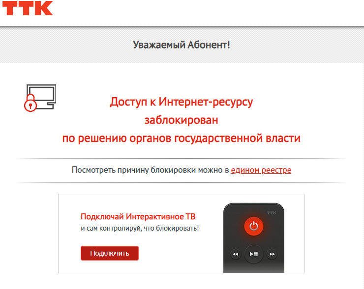Click the small TTK logo on the remote
Screen dimensions: 364x289
pos(272,213)
